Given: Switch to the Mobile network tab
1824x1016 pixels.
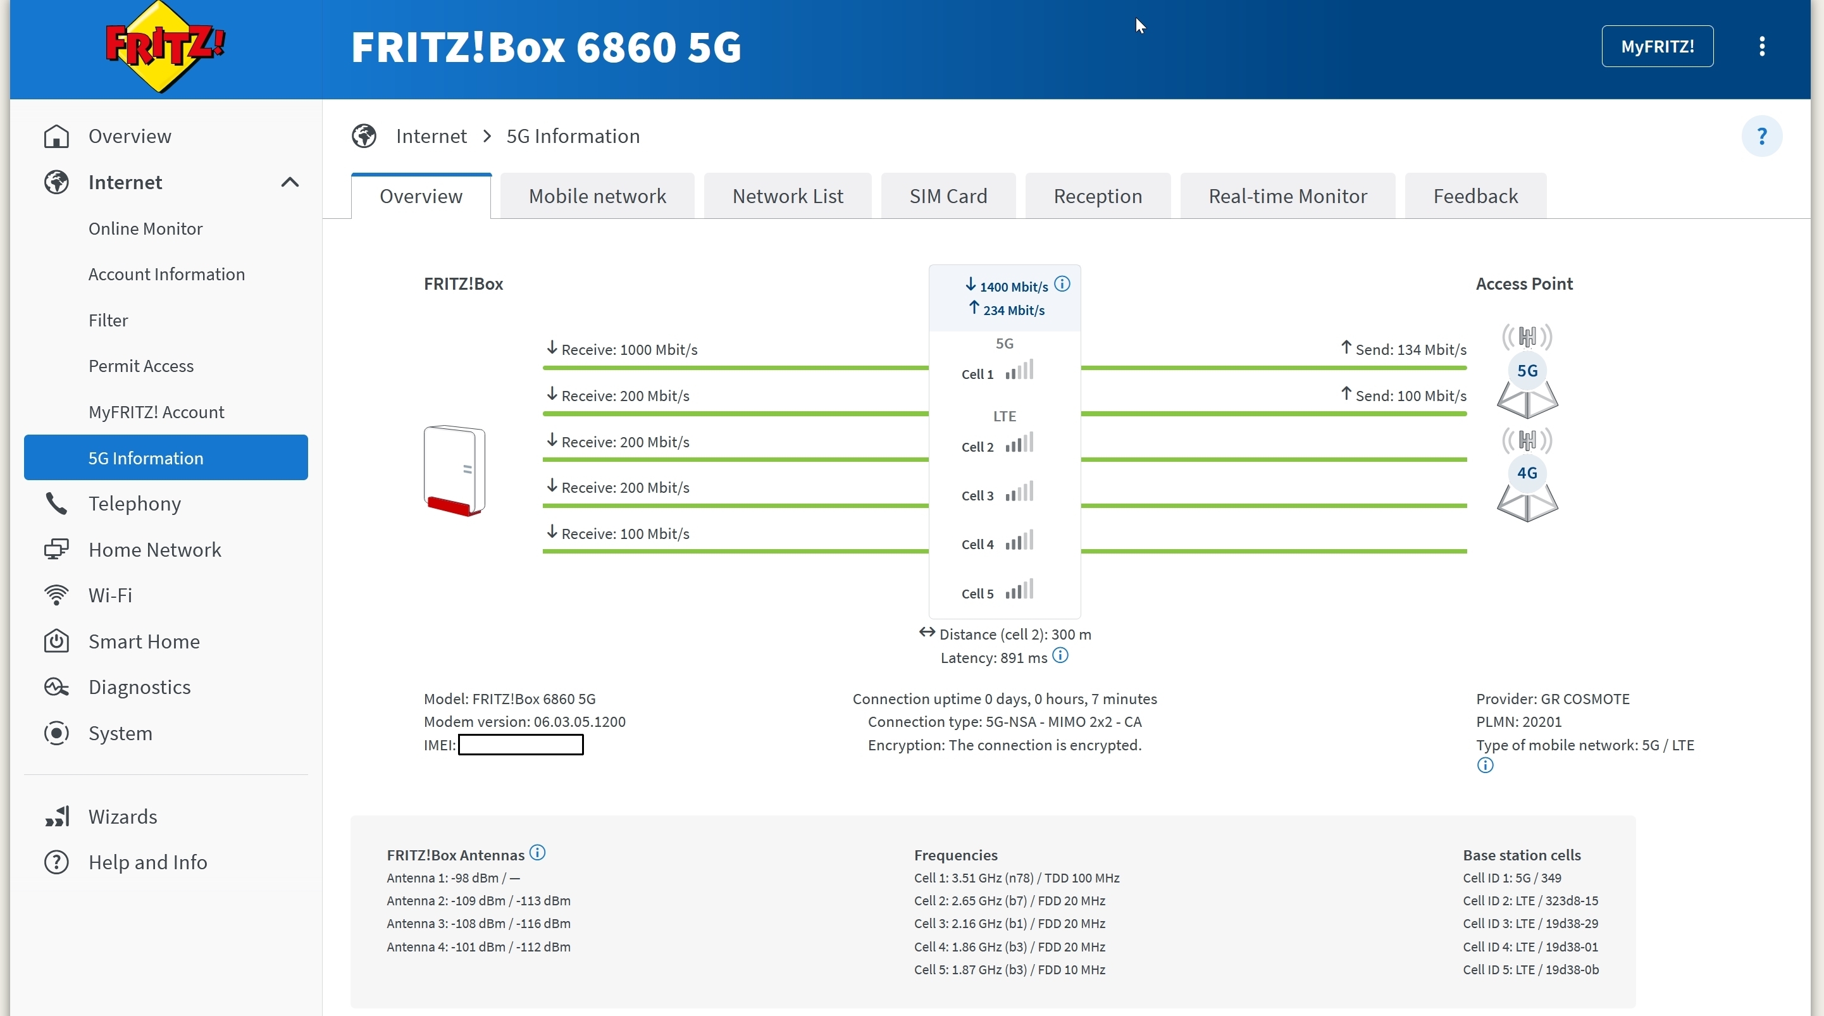Looking at the screenshot, I should [x=597, y=196].
